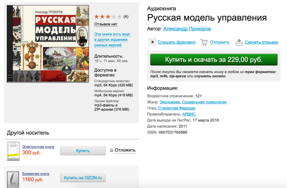Open the Социальная психология genre page
The width and height of the screenshot is (287, 188).
tap(204, 102)
